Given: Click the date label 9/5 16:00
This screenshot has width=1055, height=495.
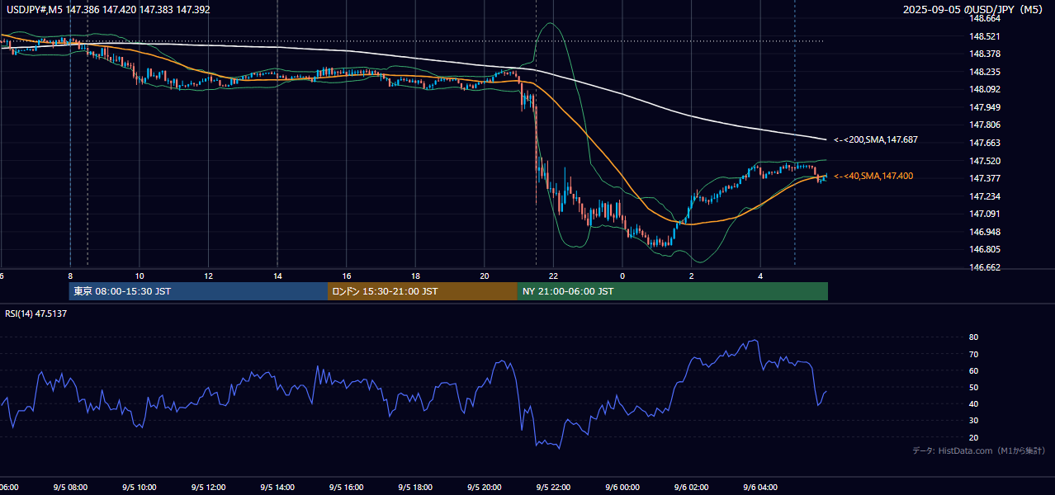Looking at the screenshot, I should [347, 488].
